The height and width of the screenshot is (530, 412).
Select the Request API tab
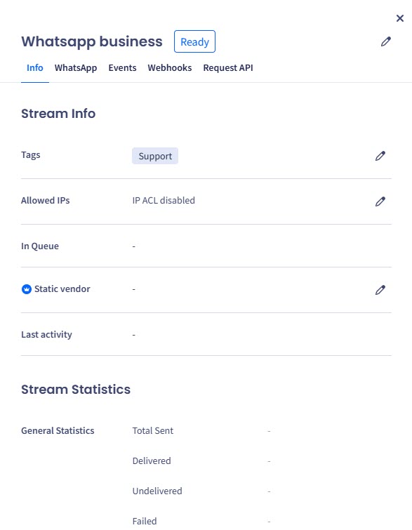[x=228, y=68]
